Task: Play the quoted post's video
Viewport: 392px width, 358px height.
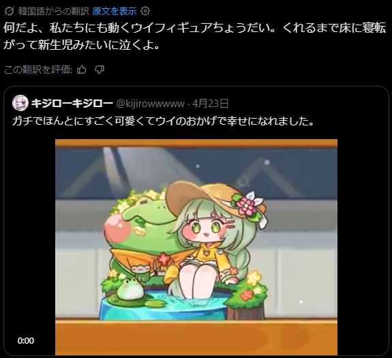Action: pos(196,247)
